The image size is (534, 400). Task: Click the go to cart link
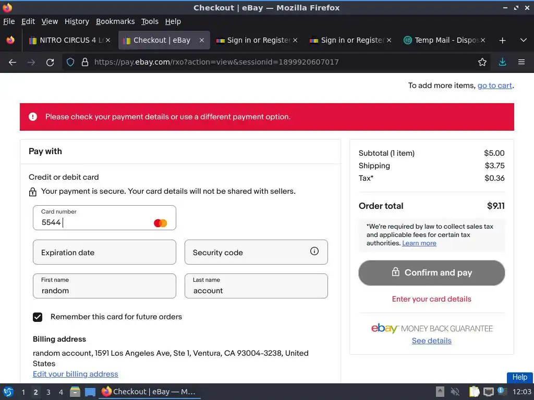[494, 86]
